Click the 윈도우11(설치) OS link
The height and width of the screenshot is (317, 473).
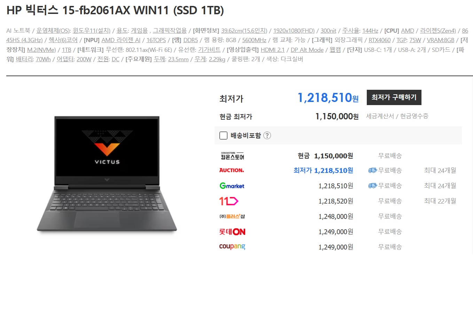(92, 31)
